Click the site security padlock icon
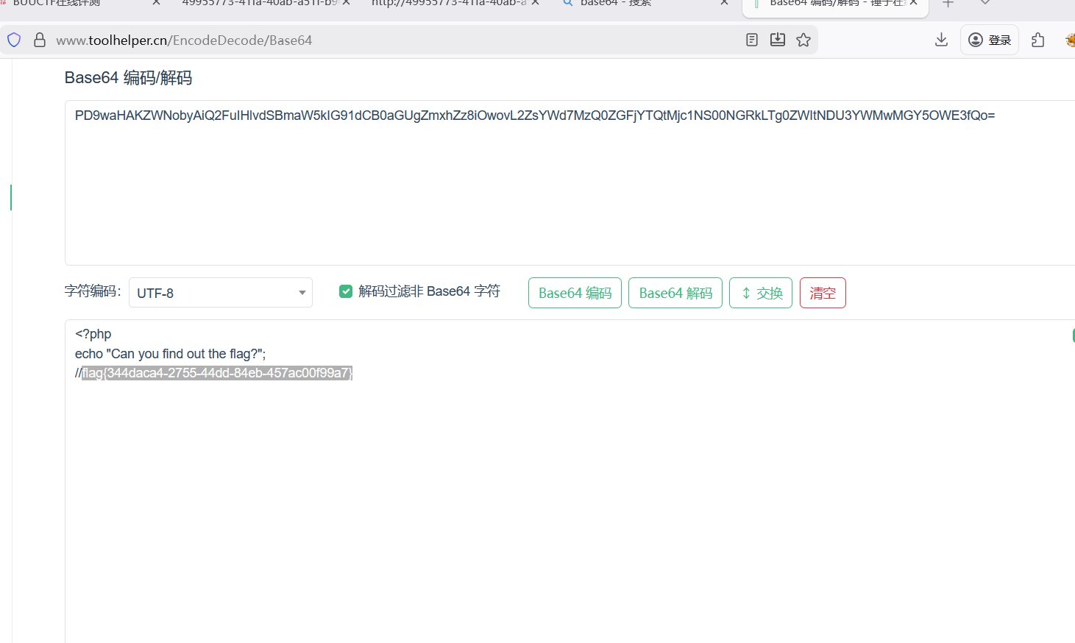The image size is (1075, 643). (x=40, y=40)
